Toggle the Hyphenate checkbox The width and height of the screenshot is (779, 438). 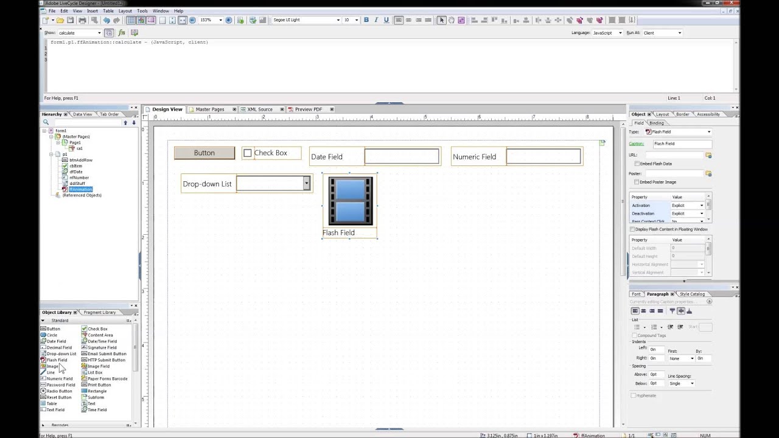click(634, 395)
